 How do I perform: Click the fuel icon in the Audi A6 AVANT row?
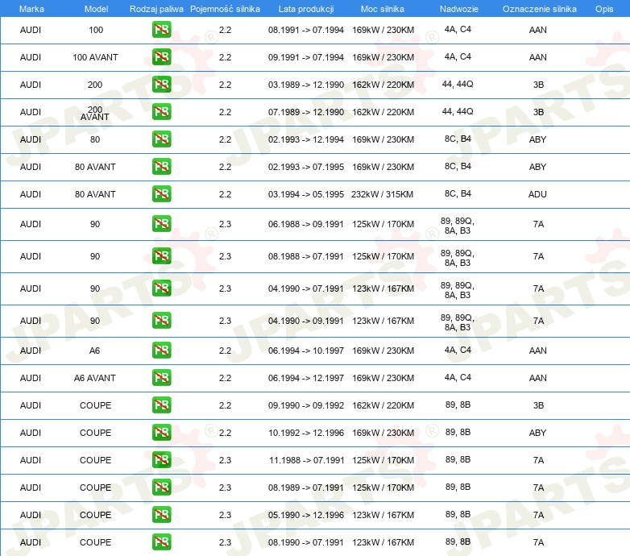[x=161, y=378]
